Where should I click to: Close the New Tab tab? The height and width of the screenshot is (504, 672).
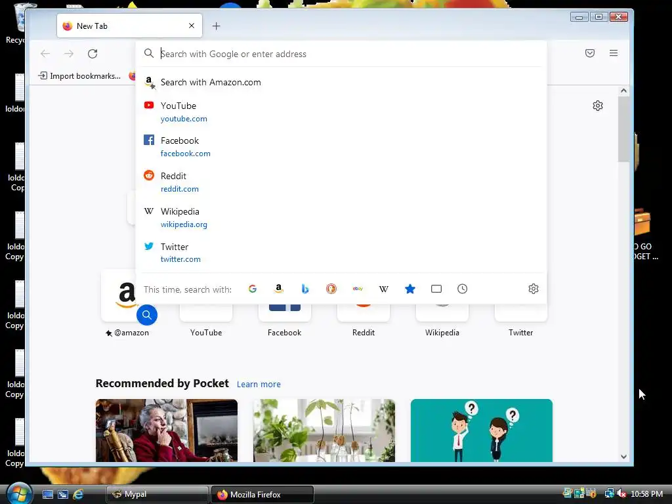[192, 26]
